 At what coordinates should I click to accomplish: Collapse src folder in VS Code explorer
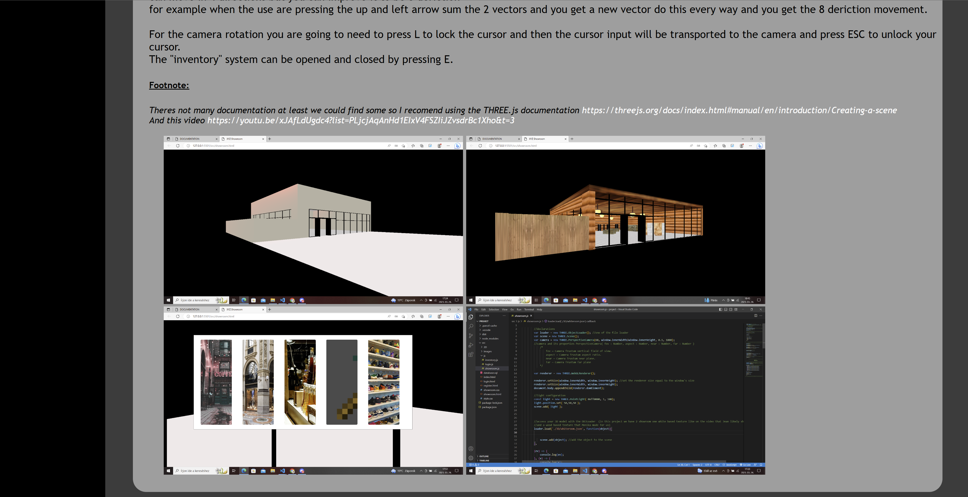tap(492, 343)
